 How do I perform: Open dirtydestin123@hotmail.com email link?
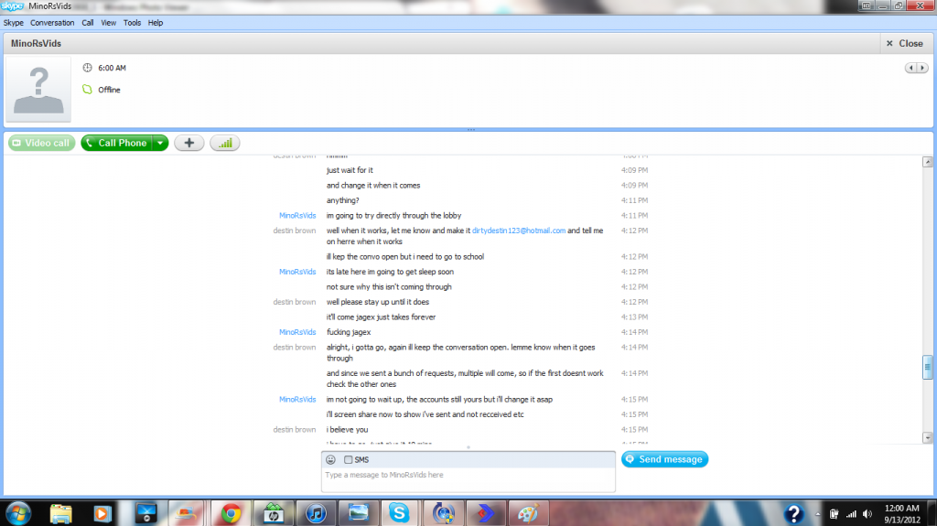(519, 231)
